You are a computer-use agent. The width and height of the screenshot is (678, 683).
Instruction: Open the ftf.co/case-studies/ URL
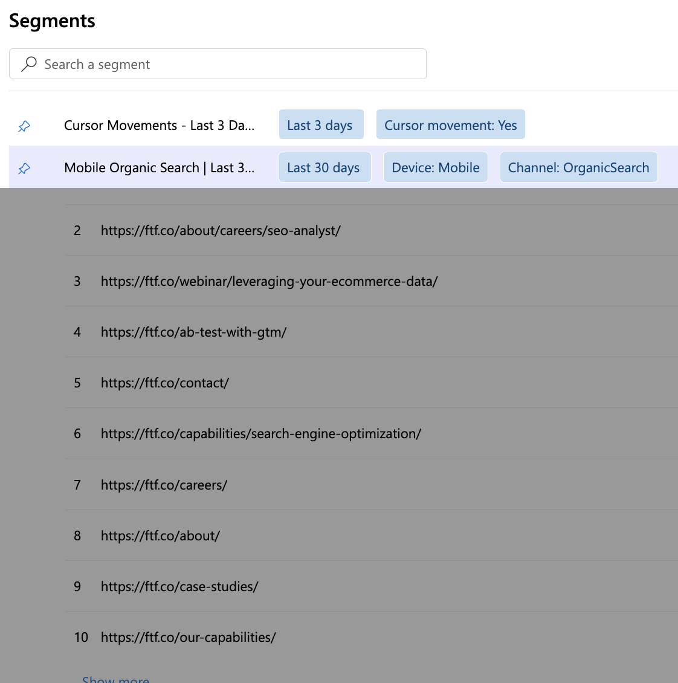[180, 587]
